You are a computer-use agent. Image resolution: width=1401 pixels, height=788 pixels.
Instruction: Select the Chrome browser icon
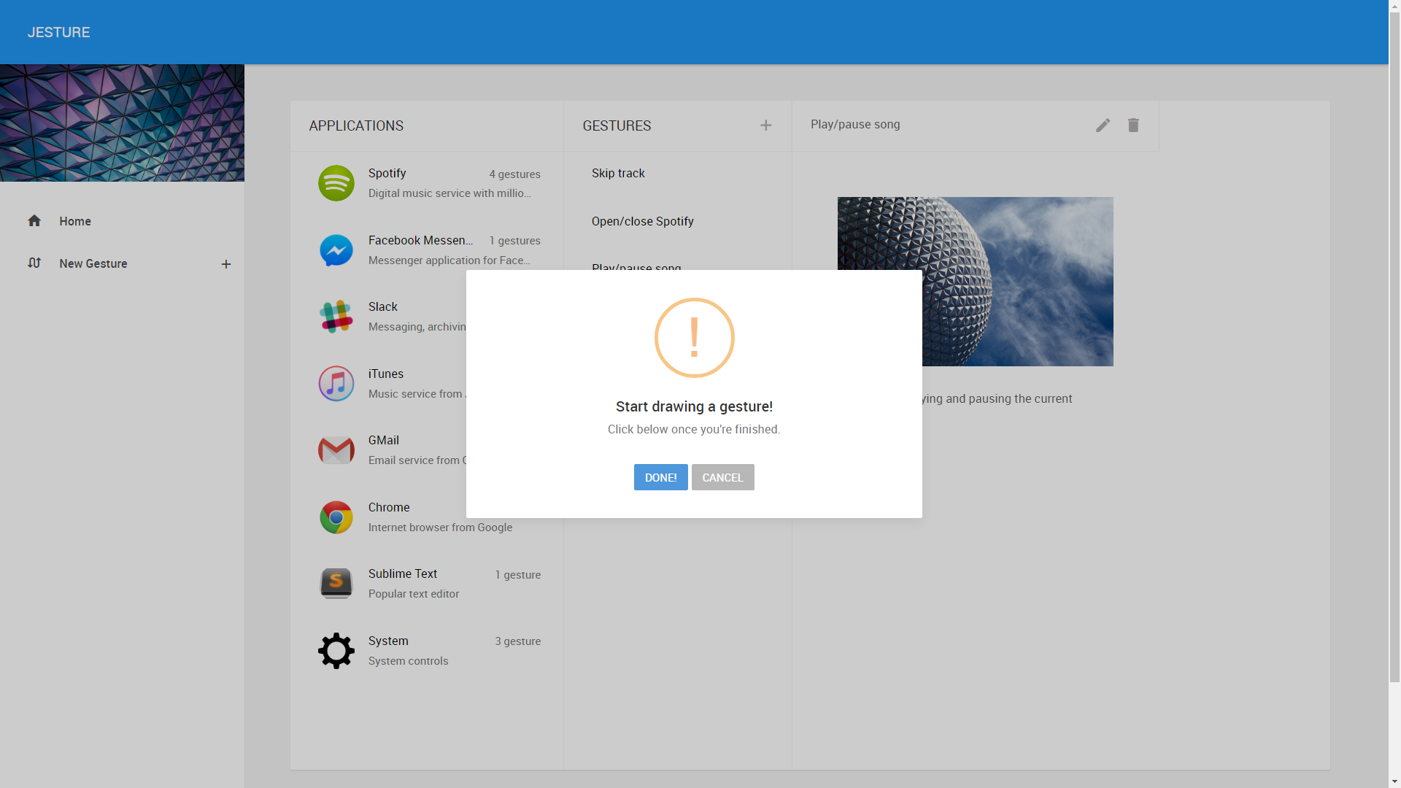click(336, 517)
